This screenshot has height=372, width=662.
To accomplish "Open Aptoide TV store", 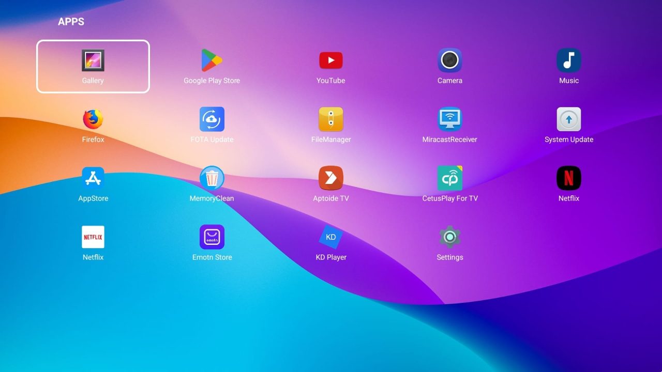I will click(331, 179).
